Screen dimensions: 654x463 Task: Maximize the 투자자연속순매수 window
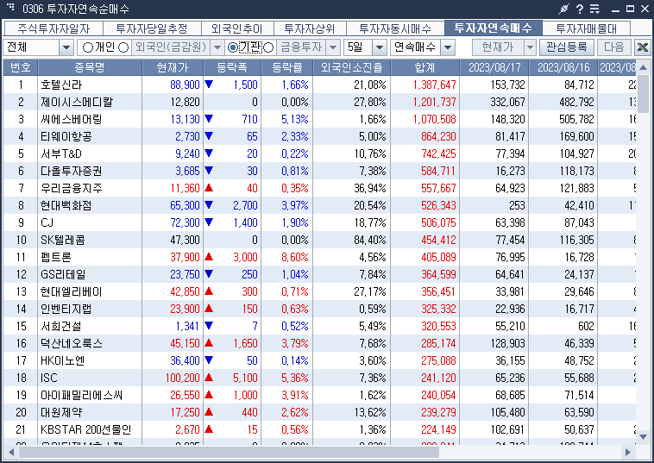click(x=630, y=9)
